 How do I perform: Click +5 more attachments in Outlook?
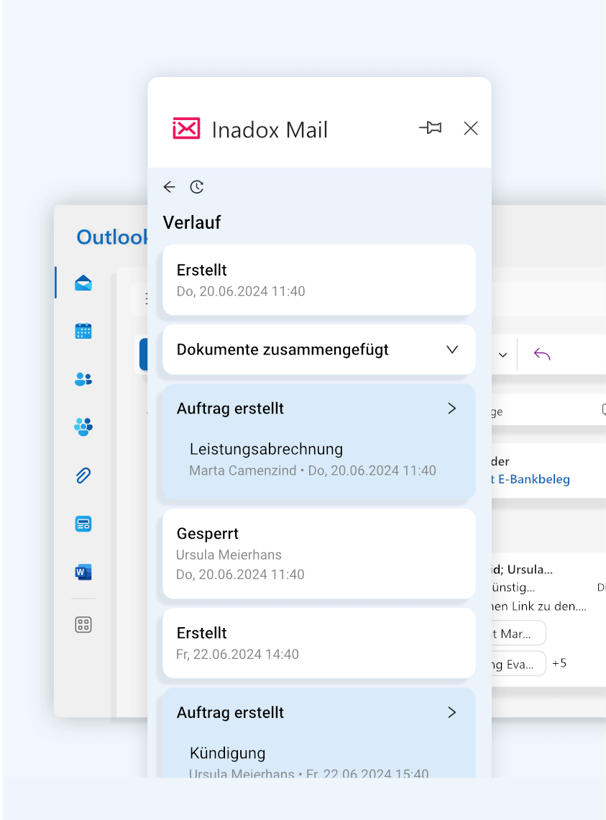pos(559,663)
